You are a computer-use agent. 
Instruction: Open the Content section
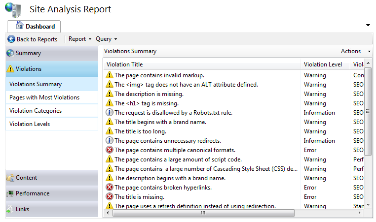tap(52, 178)
